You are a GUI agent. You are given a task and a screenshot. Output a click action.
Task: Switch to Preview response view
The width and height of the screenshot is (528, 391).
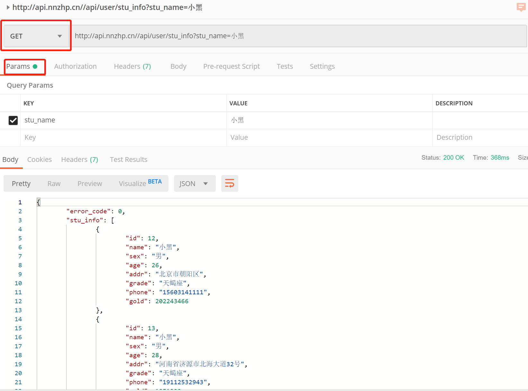tap(90, 183)
